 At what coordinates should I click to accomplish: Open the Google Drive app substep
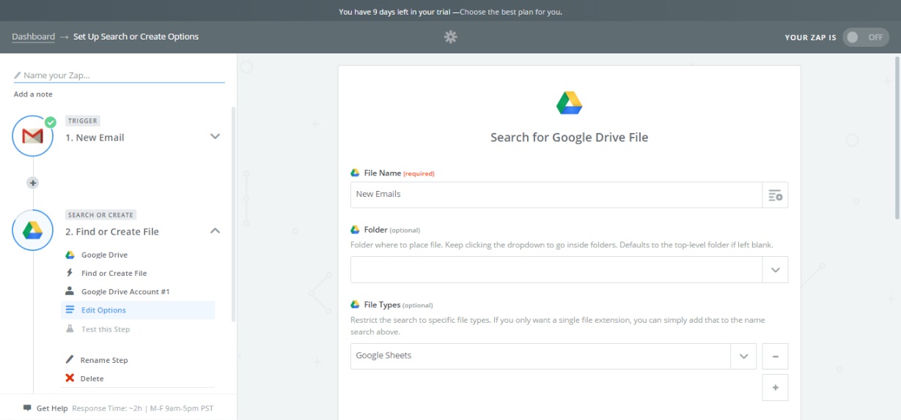tap(104, 255)
